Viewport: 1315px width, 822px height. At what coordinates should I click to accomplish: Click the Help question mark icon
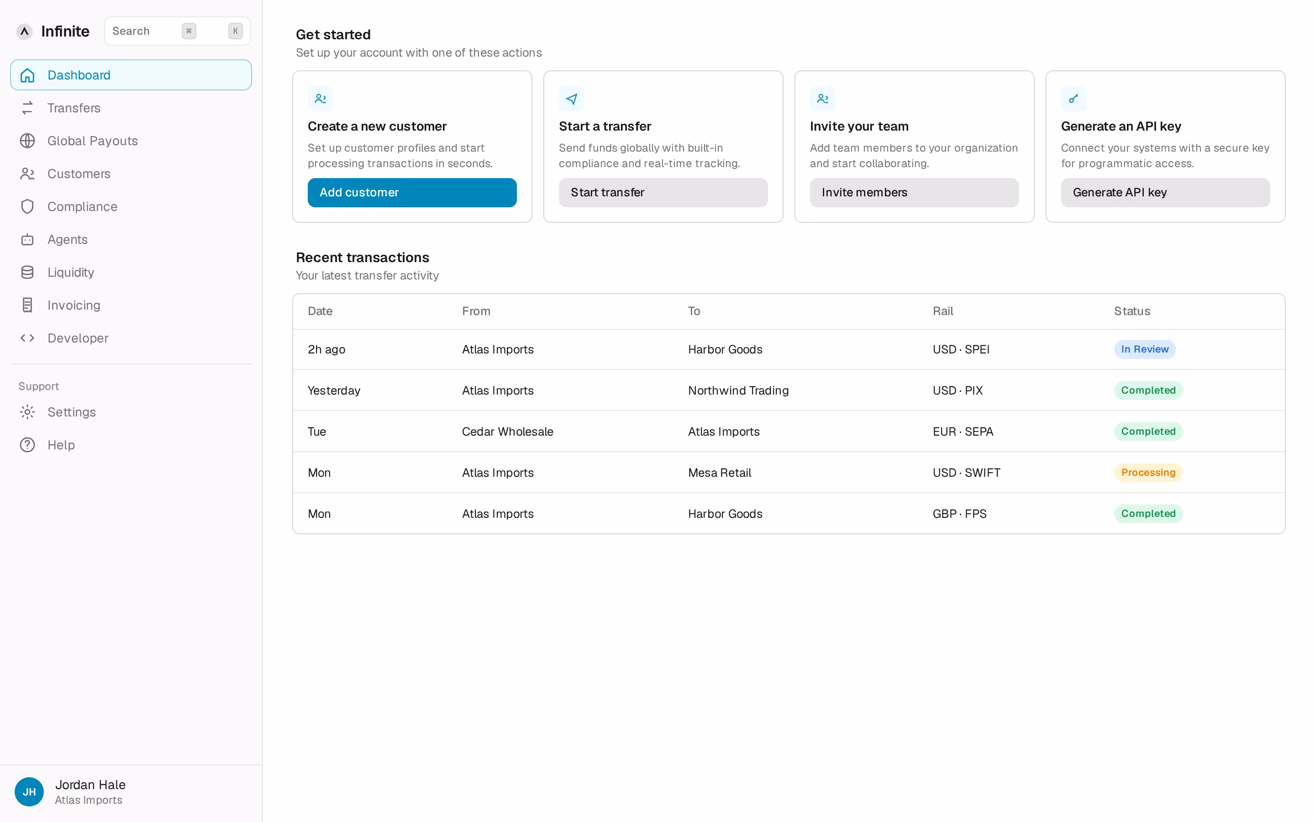point(27,445)
